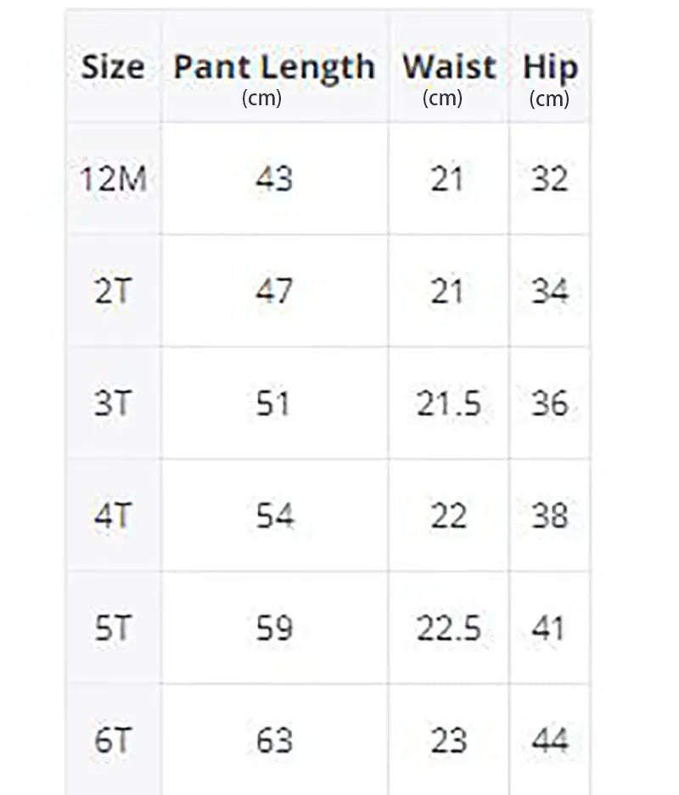Select the 12M size cell
This screenshot has width=679, height=795.
coord(114,179)
